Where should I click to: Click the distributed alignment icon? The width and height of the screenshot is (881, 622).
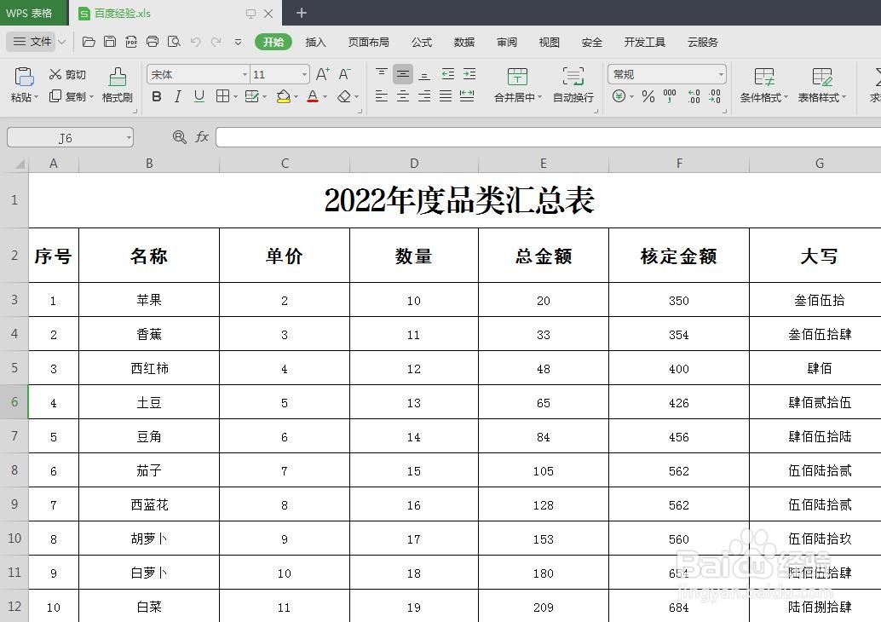467,96
